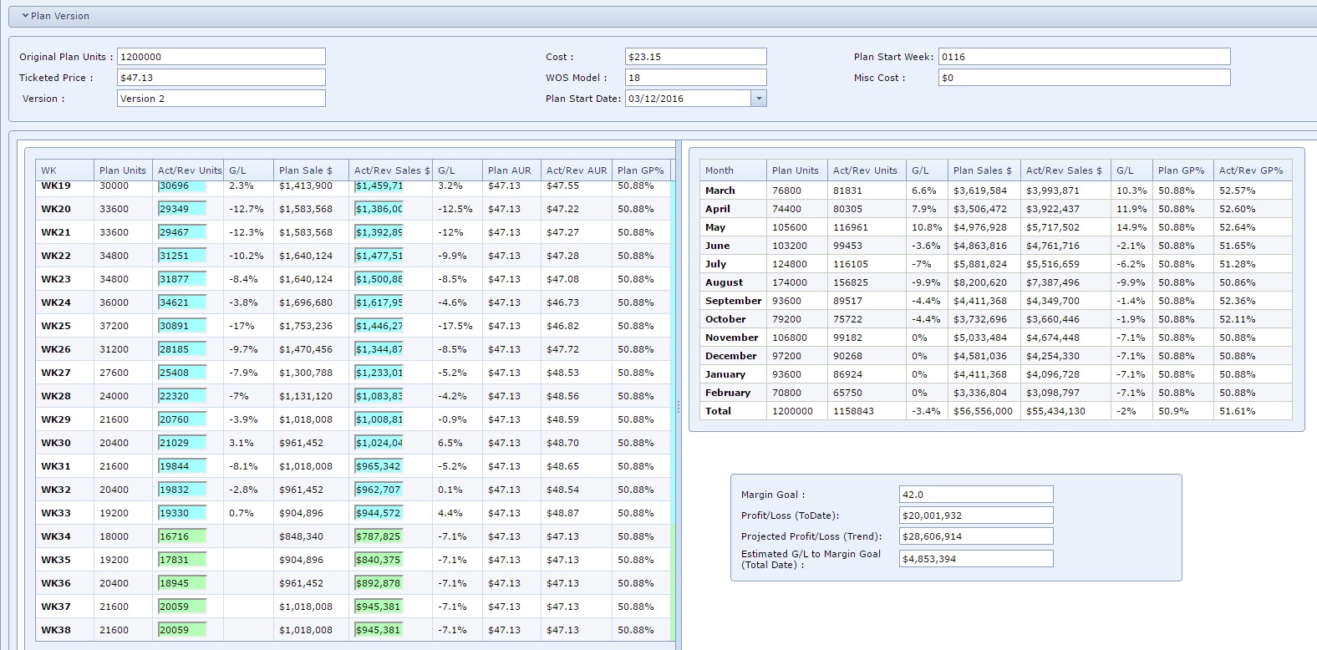The image size is (1317, 650).
Task: Click the Plan AUR column header
Action: point(511,170)
